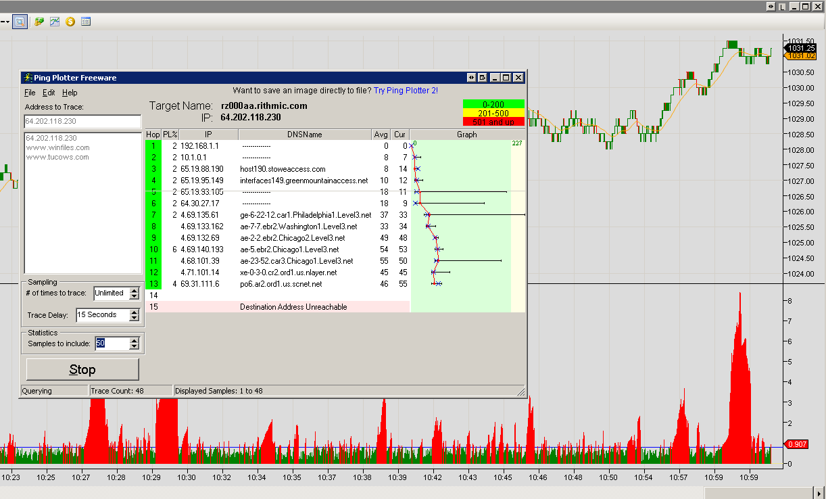Decrease the '# of times to trace' spinner
Screen dimensions: 826x499
pos(134,297)
